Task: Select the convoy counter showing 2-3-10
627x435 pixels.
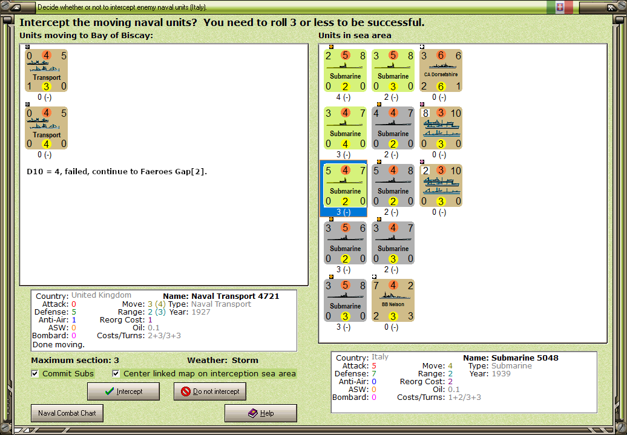Action: pos(441,186)
